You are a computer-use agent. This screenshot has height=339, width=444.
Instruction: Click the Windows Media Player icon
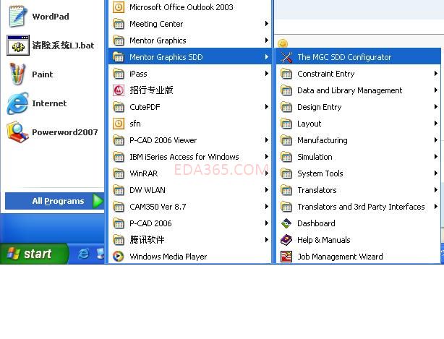tap(119, 257)
